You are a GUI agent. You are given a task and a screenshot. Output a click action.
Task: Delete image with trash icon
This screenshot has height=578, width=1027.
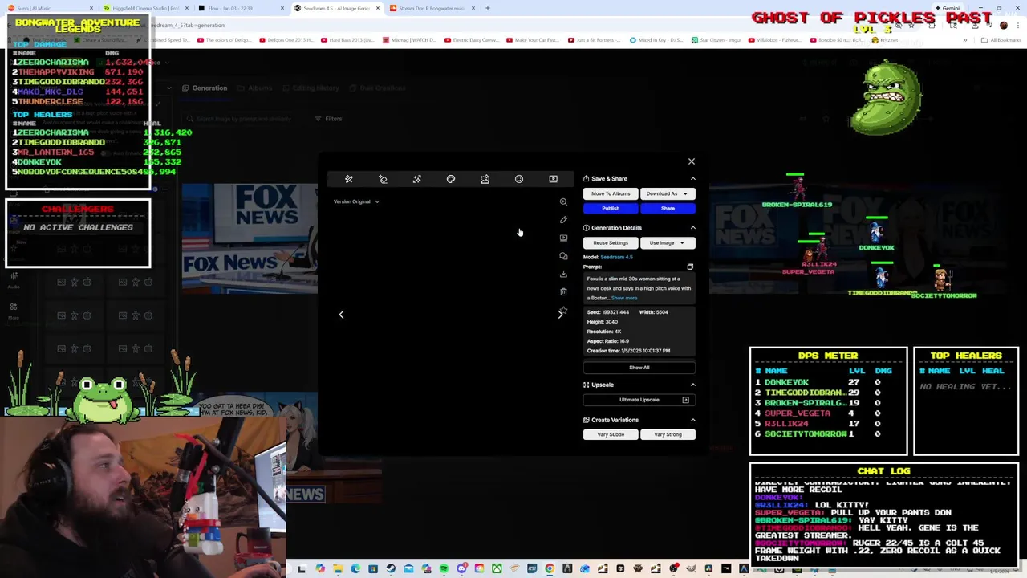[563, 292]
